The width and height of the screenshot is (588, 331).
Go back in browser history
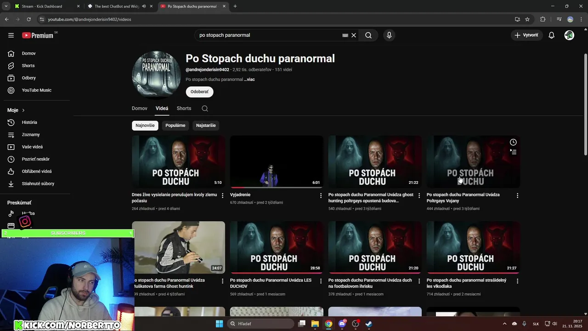coord(6,19)
